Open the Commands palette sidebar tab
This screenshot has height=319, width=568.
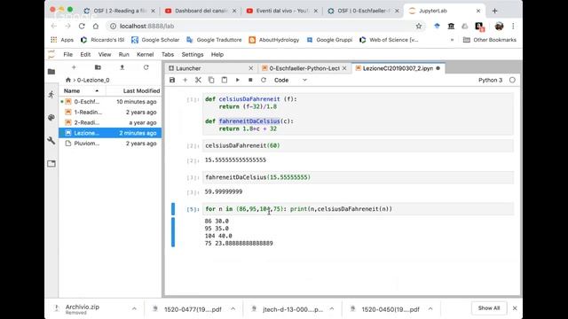51,118
